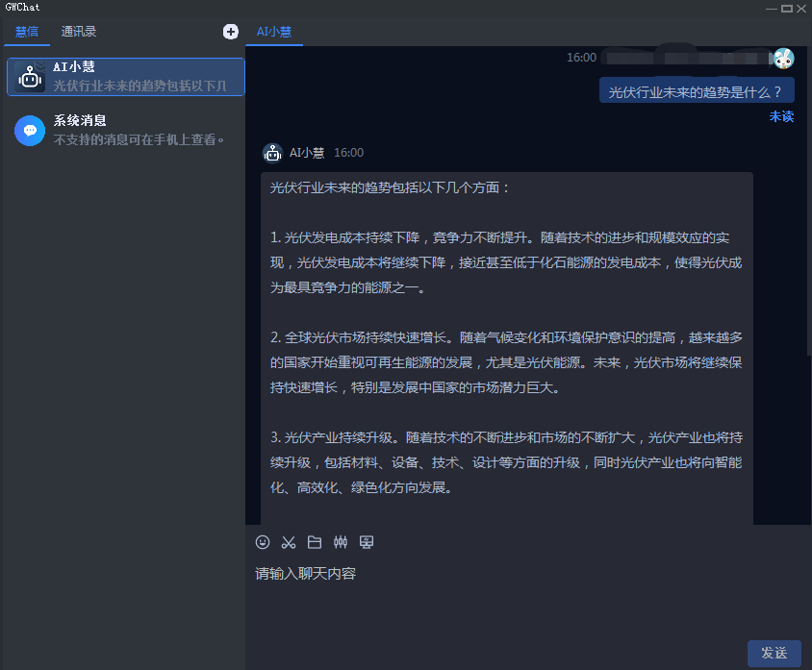Click the plus icon to add chat
Image resolution: width=812 pixels, height=670 pixels.
click(x=231, y=32)
